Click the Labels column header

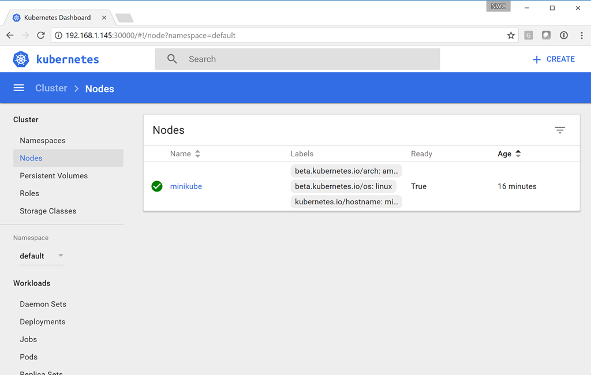[x=302, y=154]
